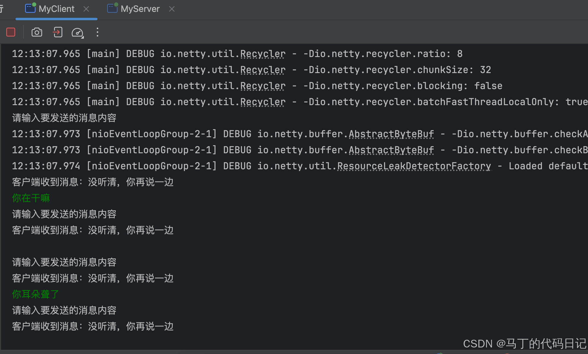Image resolution: width=588 pixels, height=354 pixels.
Task: Click log value 'ratio: 8'
Action: click(440, 54)
